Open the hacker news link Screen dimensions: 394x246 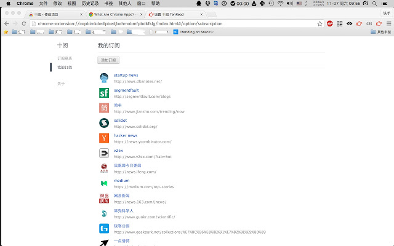[x=126, y=135]
